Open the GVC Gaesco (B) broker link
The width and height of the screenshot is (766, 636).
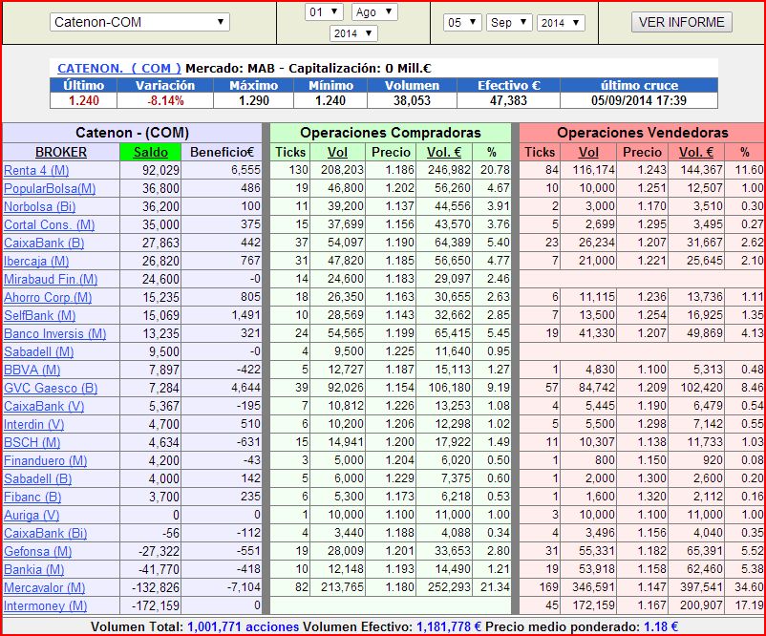(51, 388)
